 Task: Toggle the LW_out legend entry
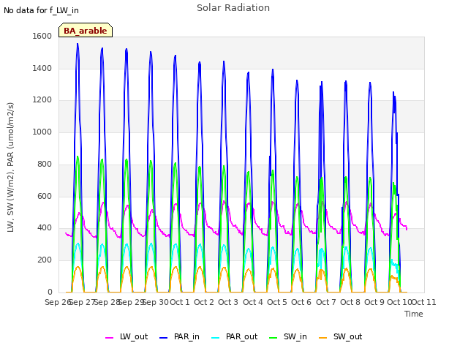(x=127, y=336)
